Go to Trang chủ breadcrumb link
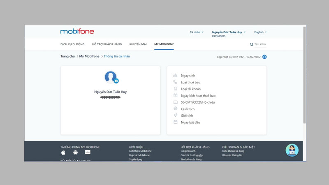 [x=67, y=56]
